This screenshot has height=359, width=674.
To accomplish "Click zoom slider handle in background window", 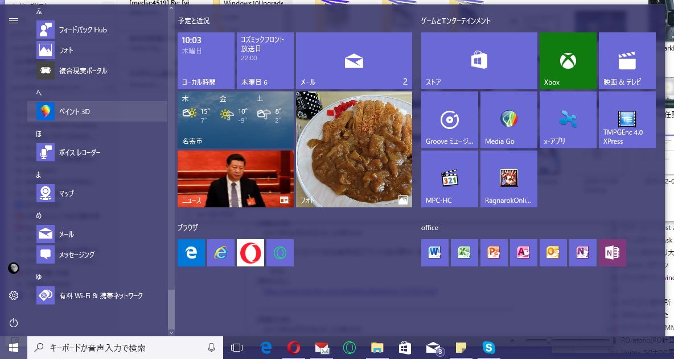I will (x=549, y=340).
